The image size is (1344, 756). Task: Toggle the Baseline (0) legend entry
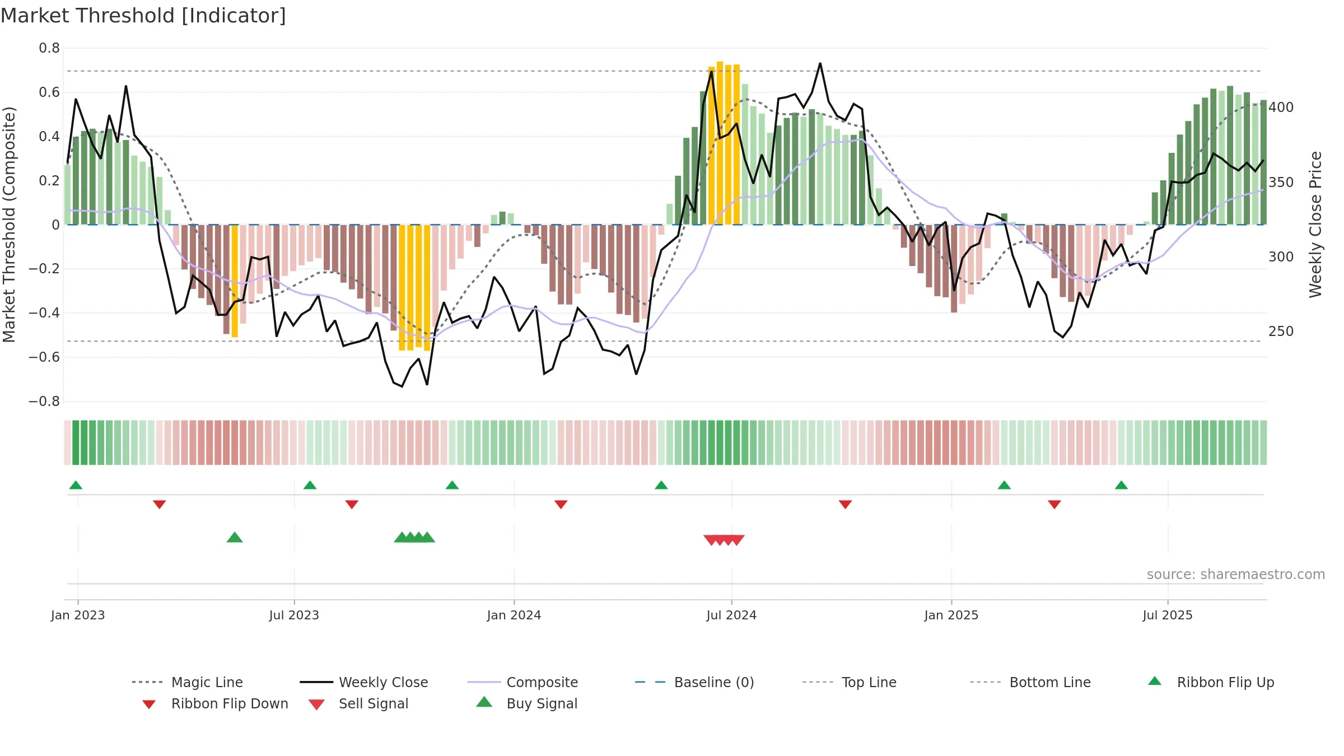pyautogui.click(x=694, y=682)
